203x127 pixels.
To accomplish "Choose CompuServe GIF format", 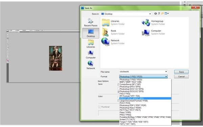I will [x=145, y=84].
